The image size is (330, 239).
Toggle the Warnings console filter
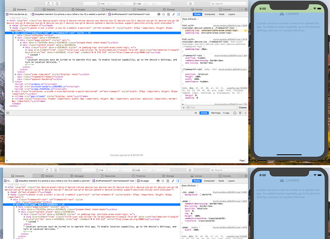tap(216, 113)
